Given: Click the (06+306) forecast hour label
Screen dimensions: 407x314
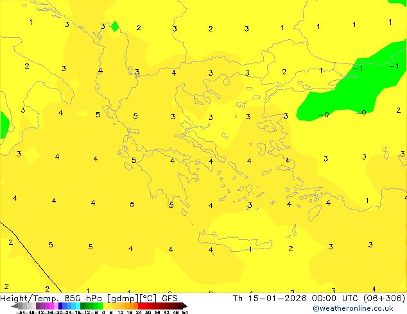Looking at the screenshot, I should [x=386, y=298].
